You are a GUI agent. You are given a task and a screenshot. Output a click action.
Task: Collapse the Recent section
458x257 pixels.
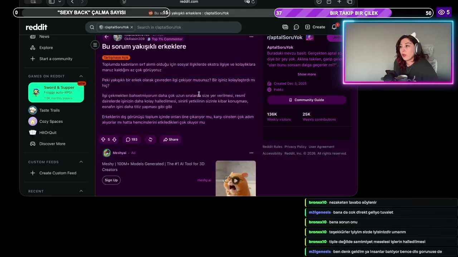[81, 191]
